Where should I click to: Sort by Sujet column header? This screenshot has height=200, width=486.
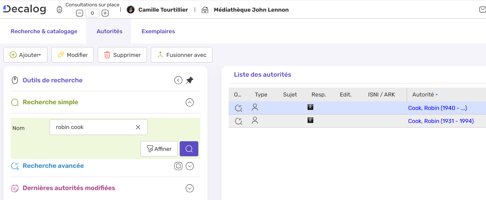pos(290,94)
